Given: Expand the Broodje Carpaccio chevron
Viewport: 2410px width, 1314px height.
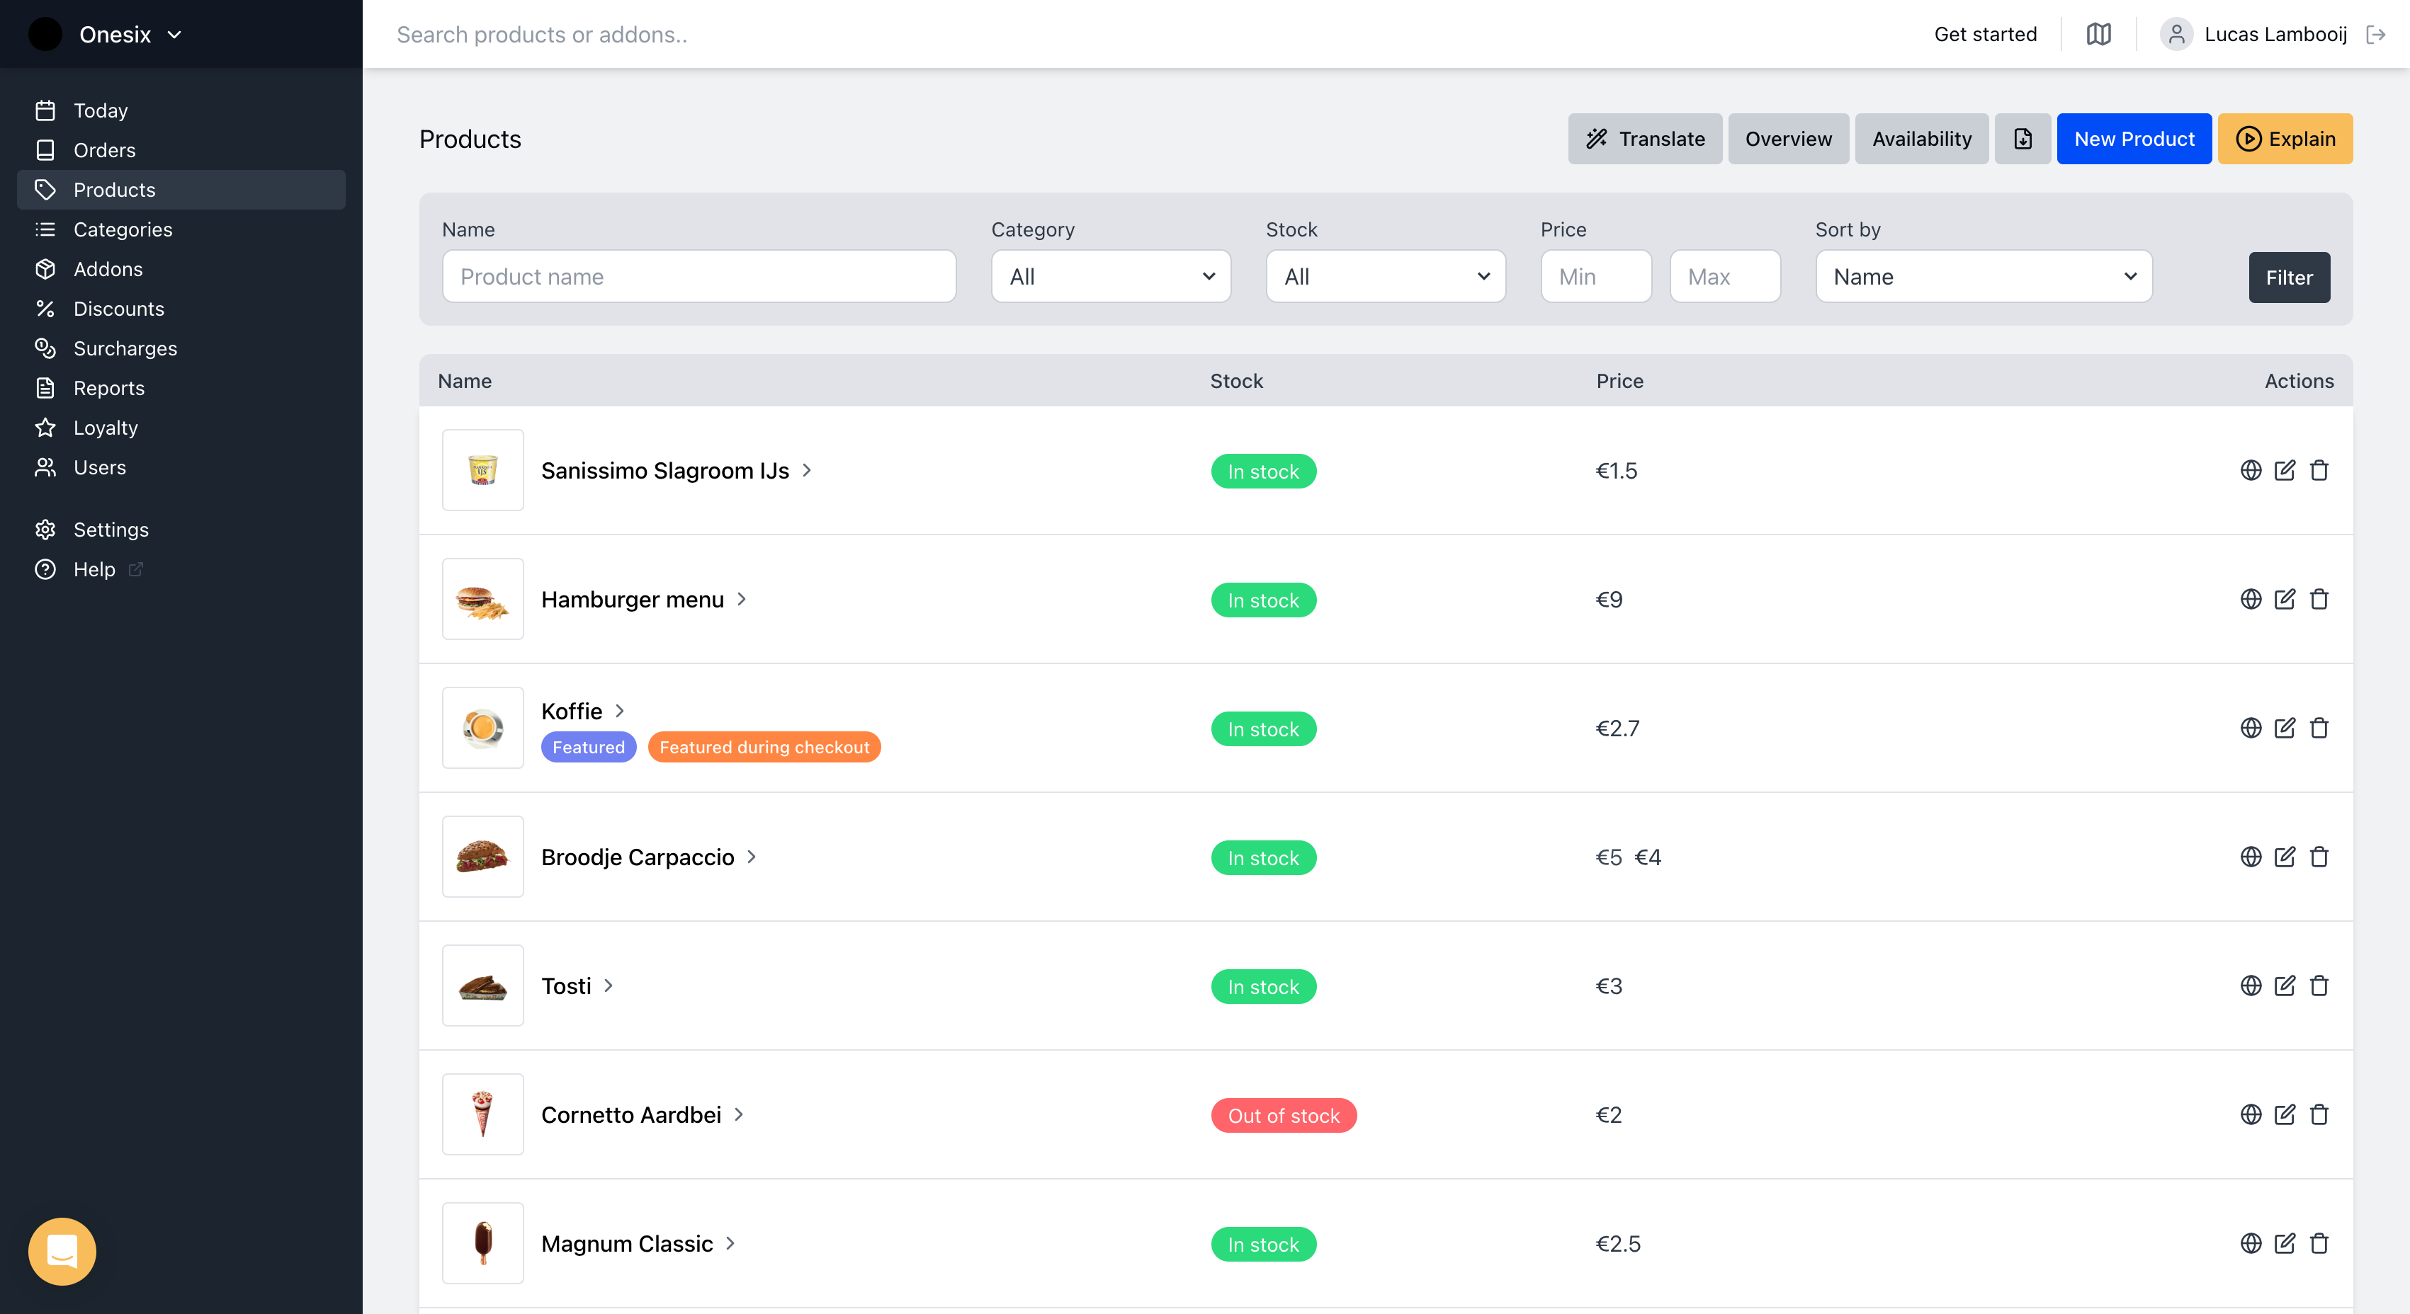Looking at the screenshot, I should (x=751, y=857).
